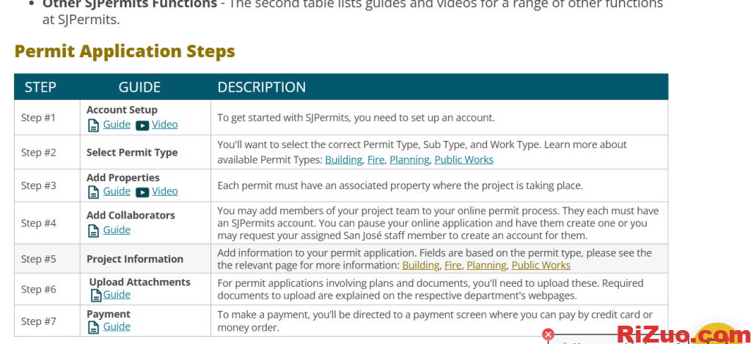Close the popup with the red X icon
This screenshot has height=344, width=751.
click(x=548, y=334)
